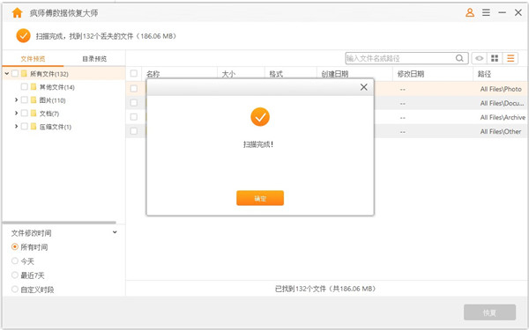Check the 图片(110) checkbox

pos(25,100)
